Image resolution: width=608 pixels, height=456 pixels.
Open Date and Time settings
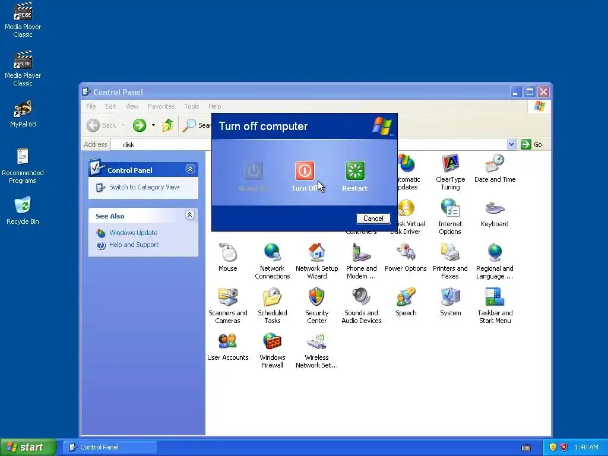(495, 169)
